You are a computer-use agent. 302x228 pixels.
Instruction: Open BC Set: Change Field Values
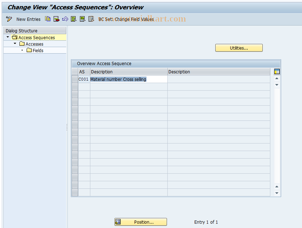click(126, 19)
